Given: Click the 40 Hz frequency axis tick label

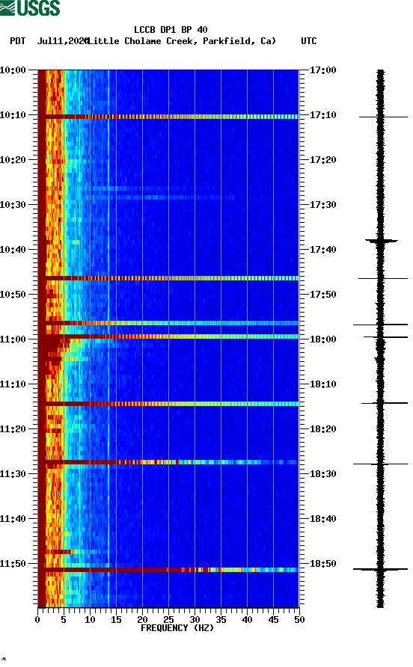Looking at the screenshot, I should (247, 620).
